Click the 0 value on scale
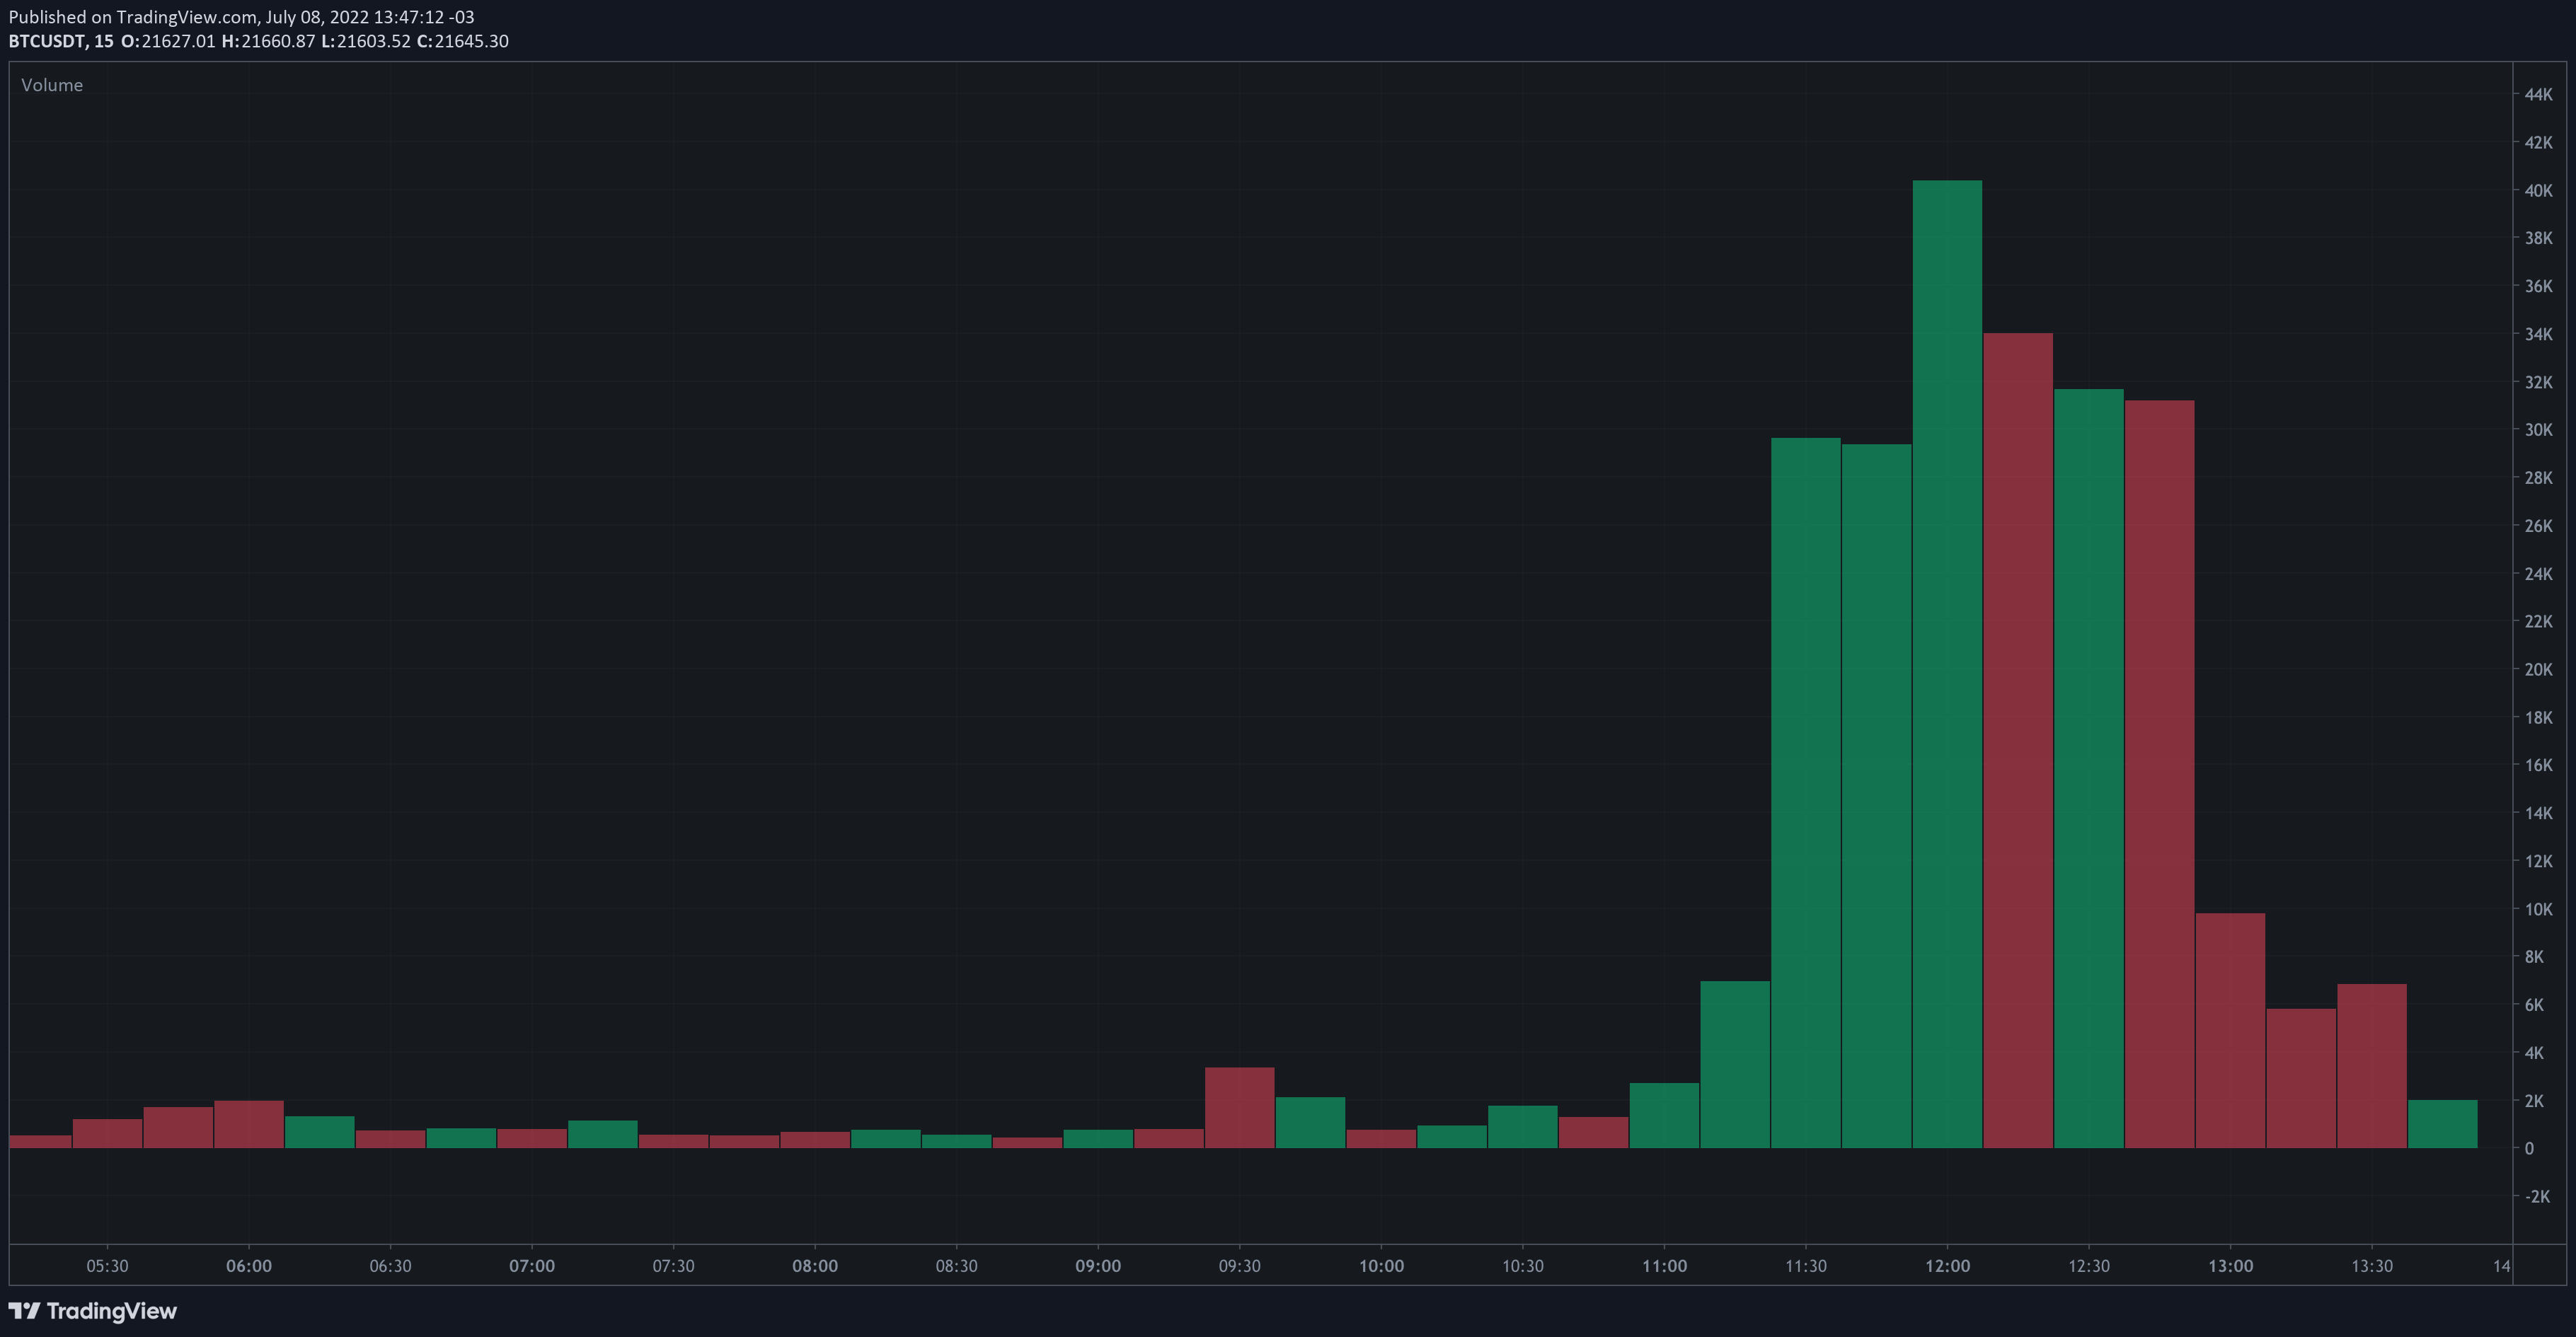 pyautogui.click(x=2529, y=1148)
